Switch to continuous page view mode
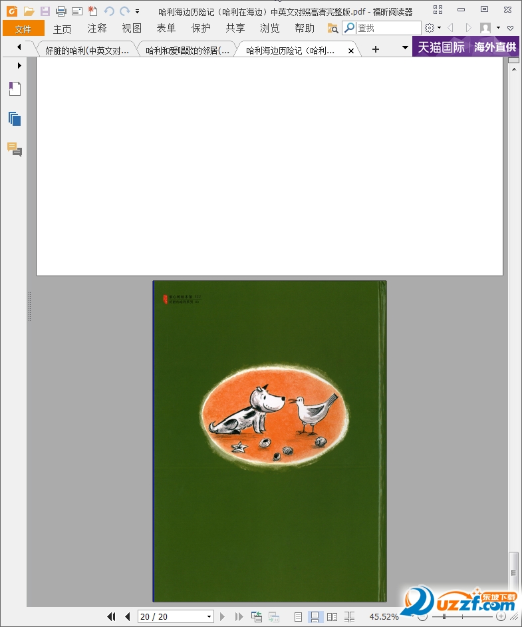 [x=315, y=617]
